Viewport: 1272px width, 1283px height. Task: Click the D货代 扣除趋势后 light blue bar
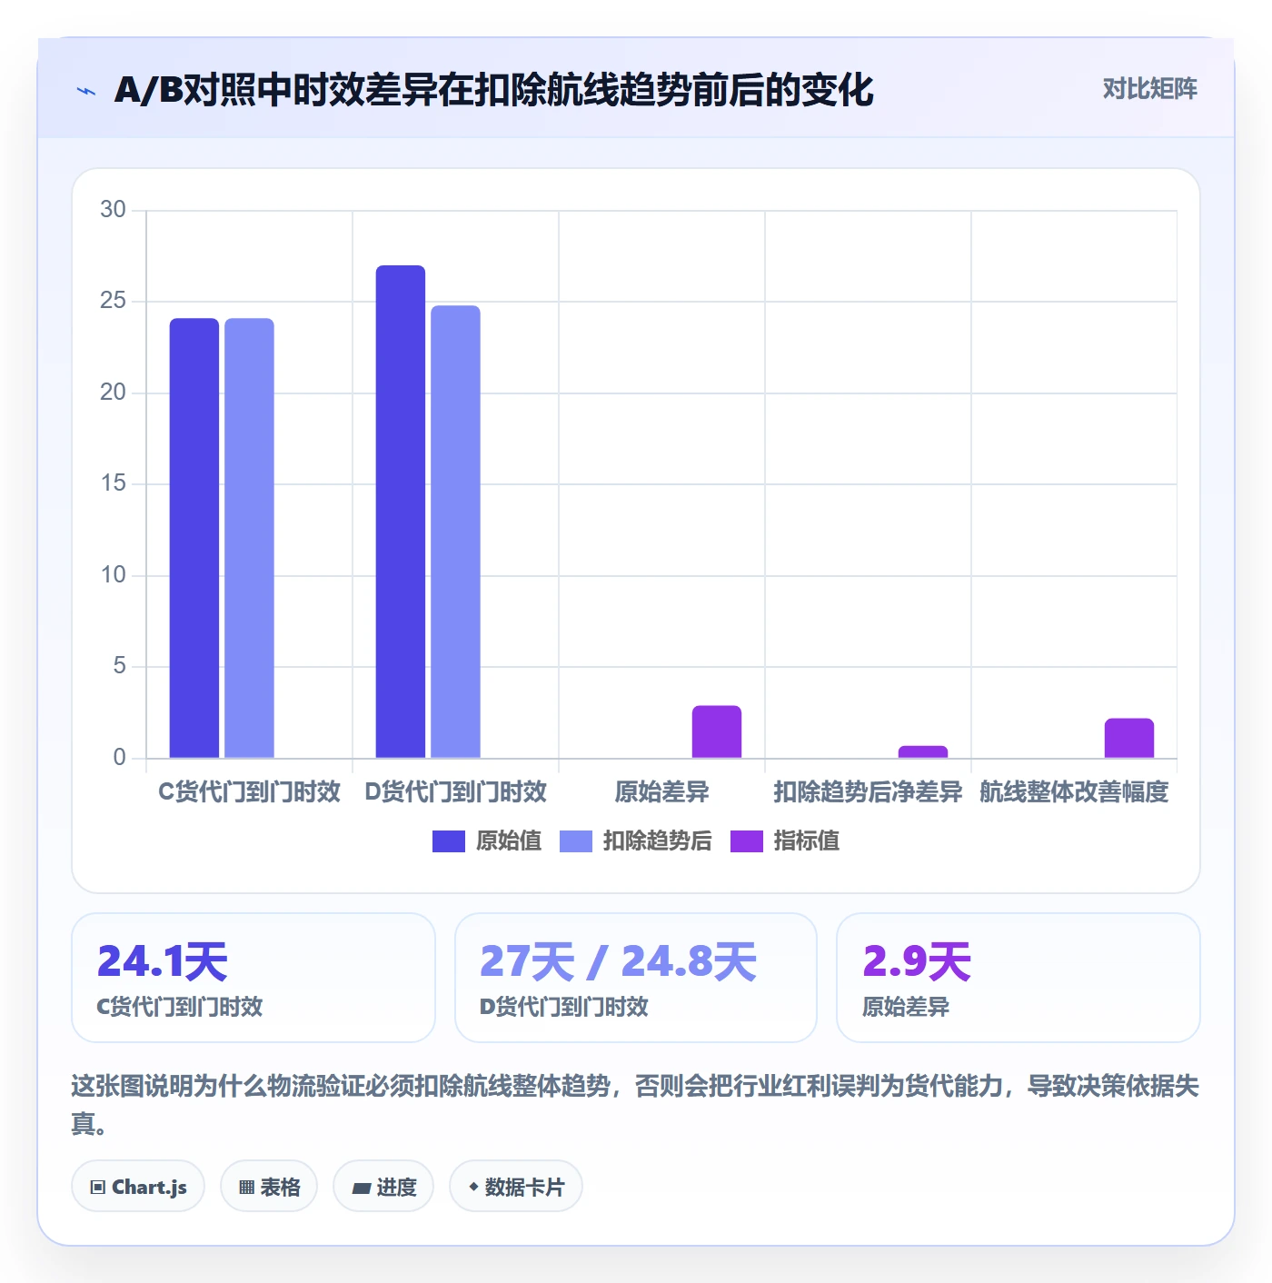pyautogui.click(x=455, y=532)
